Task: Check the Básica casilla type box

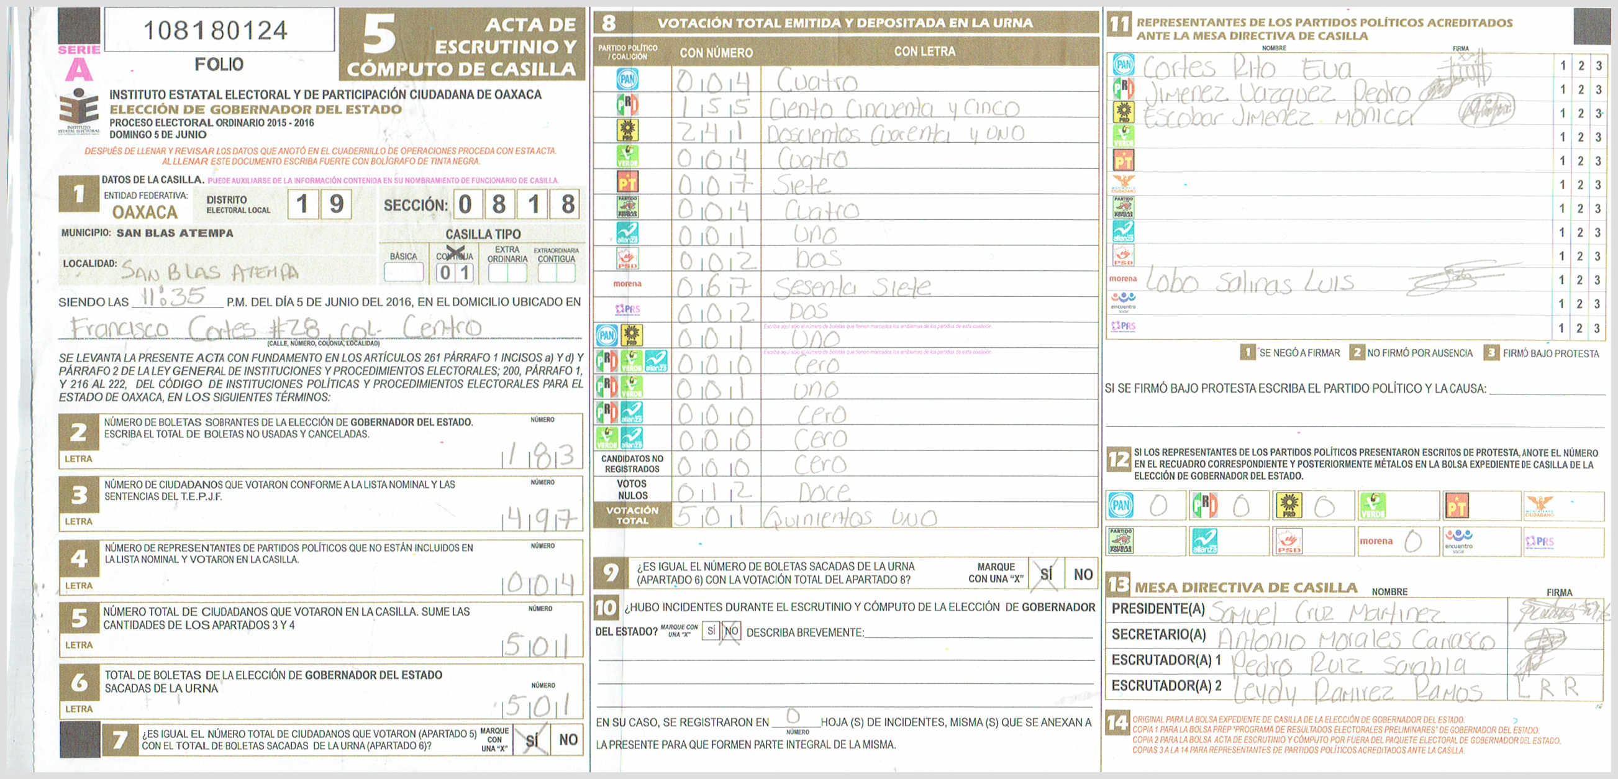Action: point(403,272)
